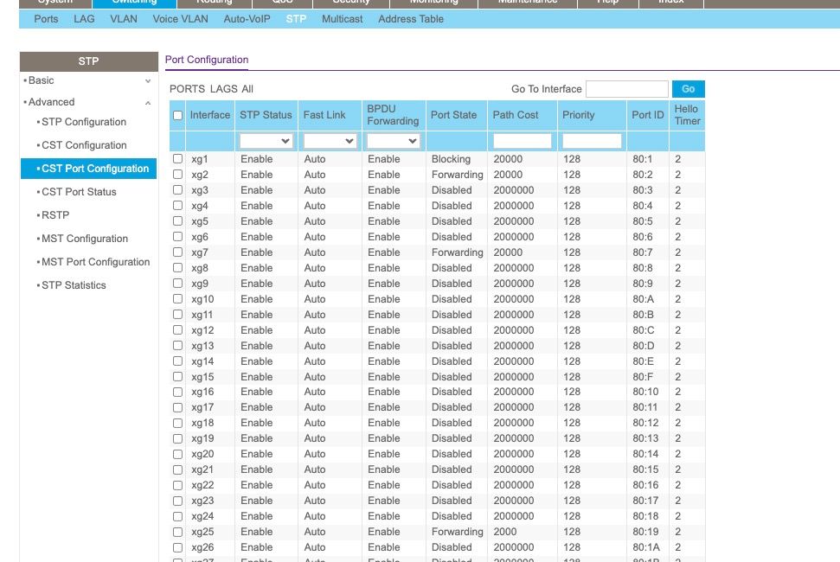Mark the xg25 row checkbox
This screenshot has width=840, height=562.
pyautogui.click(x=177, y=532)
